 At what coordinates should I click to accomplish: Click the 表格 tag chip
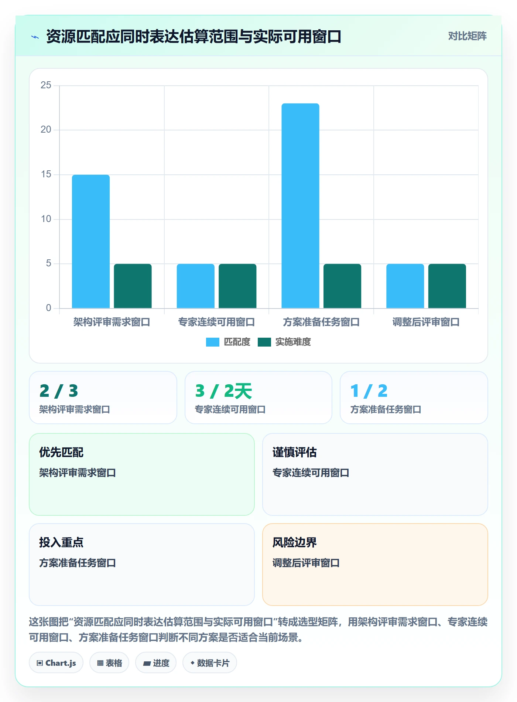pos(109,663)
